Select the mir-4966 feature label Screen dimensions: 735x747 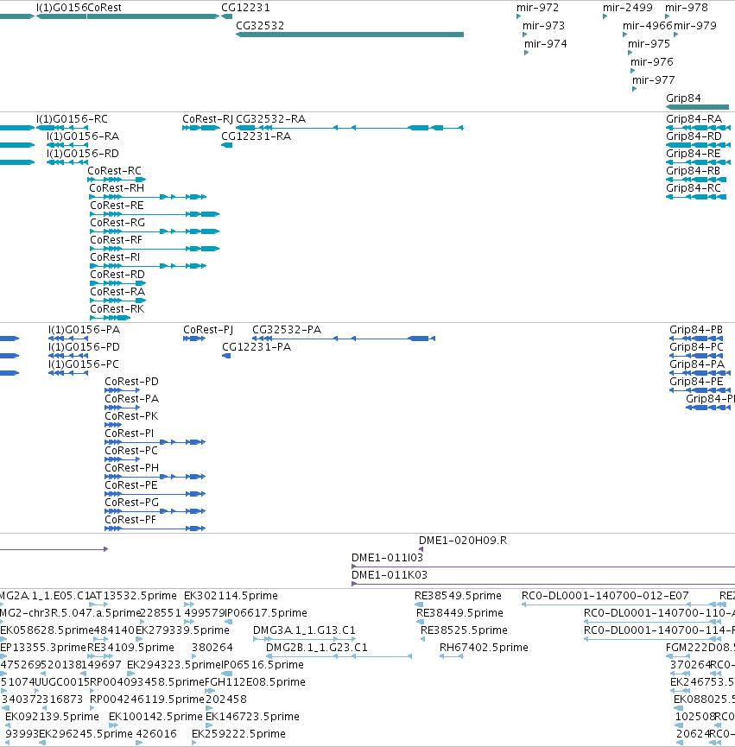tap(648, 26)
